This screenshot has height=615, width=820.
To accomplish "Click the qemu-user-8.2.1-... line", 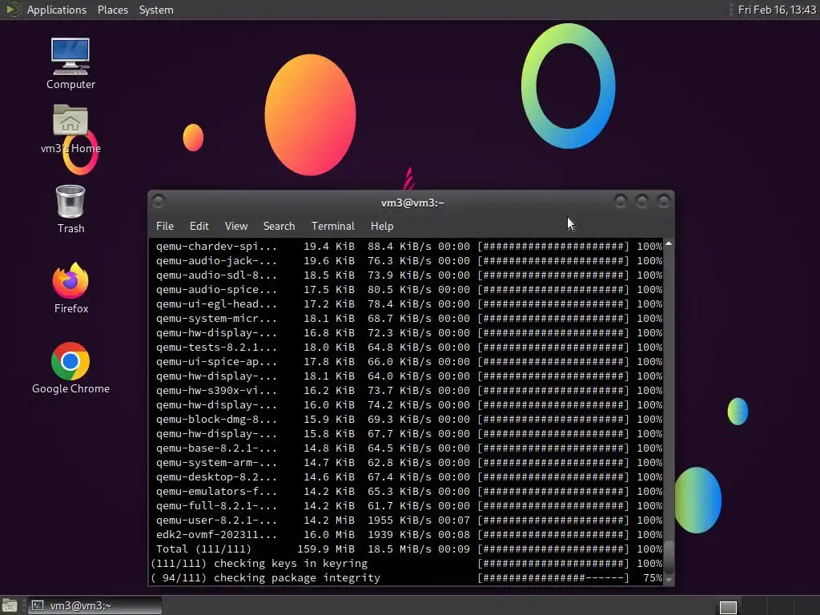I will pos(409,521).
